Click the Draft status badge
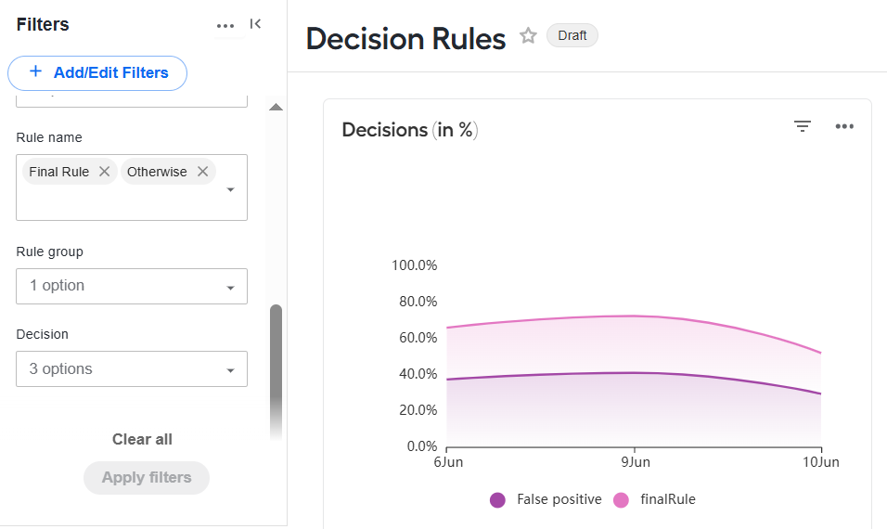 click(572, 35)
